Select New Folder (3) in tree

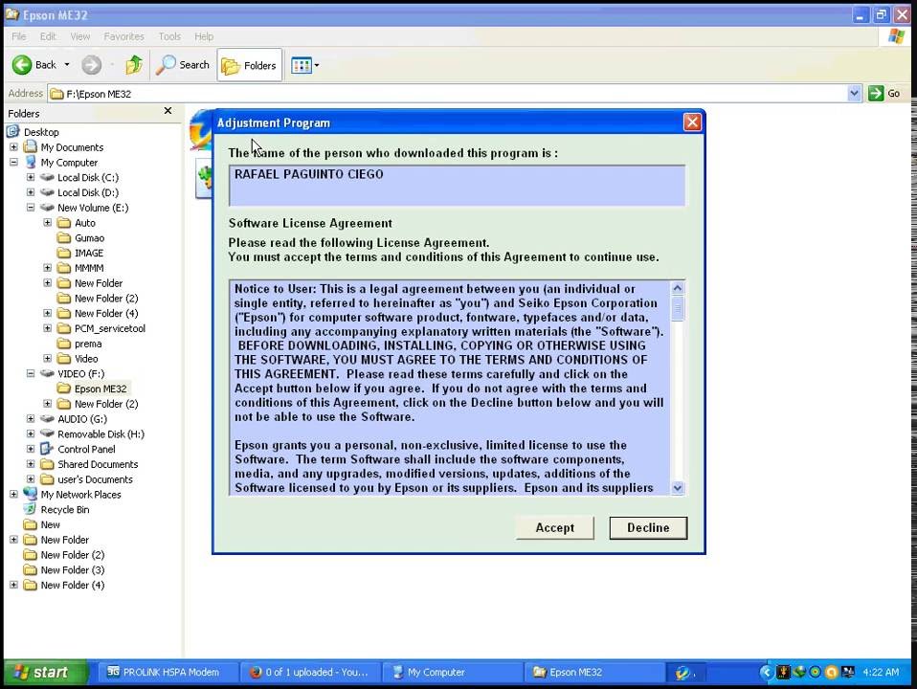coord(73,569)
